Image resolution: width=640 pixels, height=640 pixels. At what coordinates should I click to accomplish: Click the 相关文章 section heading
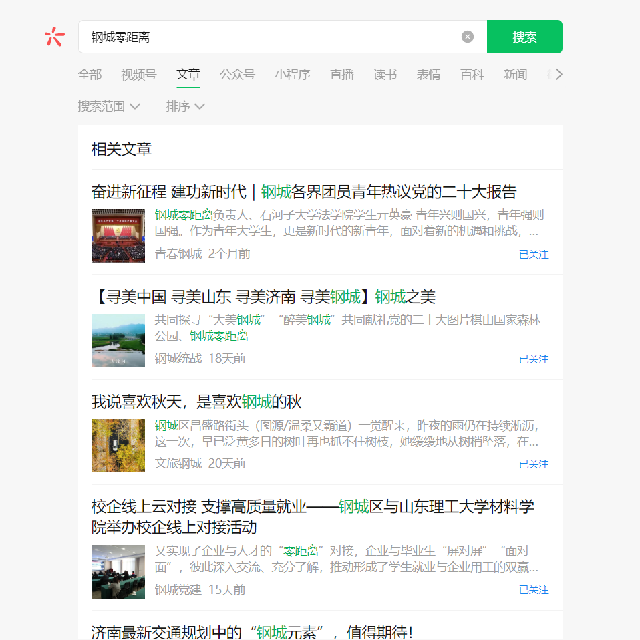click(x=121, y=149)
